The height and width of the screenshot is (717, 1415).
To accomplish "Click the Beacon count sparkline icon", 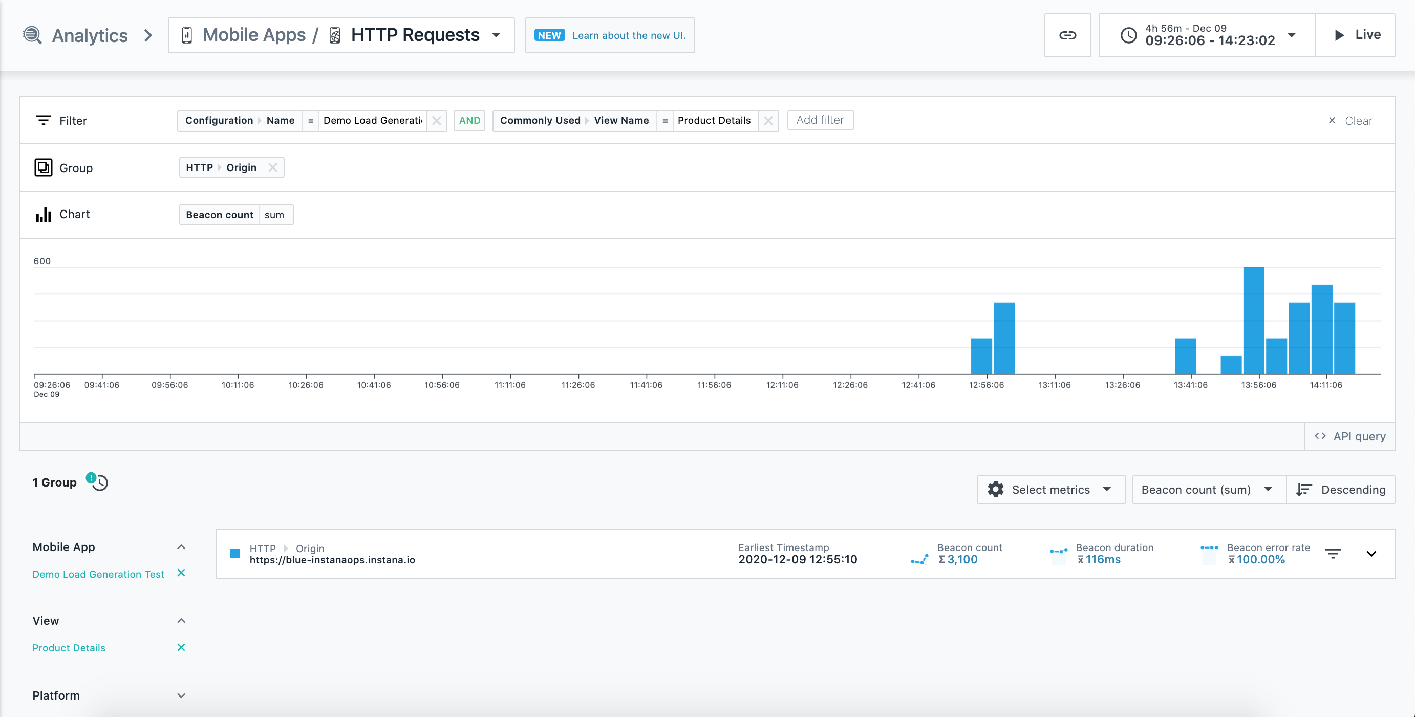I will click(919, 559).
